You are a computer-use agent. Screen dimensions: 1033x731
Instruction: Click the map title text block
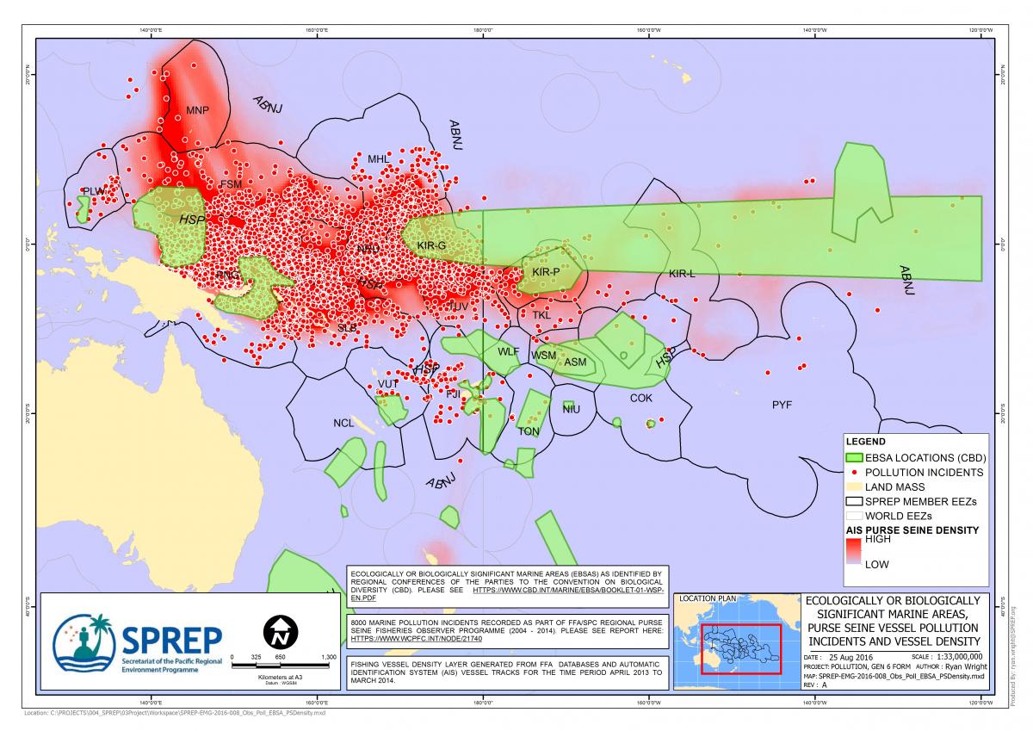pyautogui.click(x=891, y=621)
